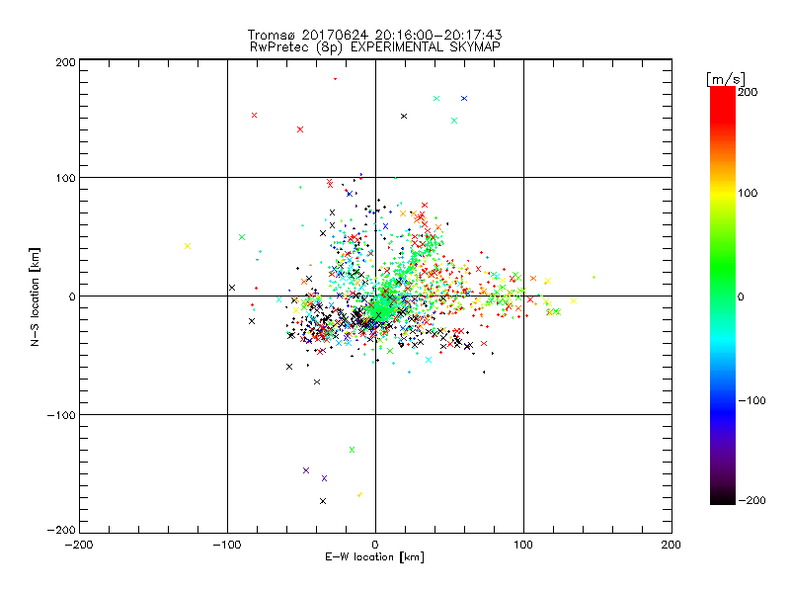This screenshot has width=790, height=593.
Task: Click the black X marker at the bottom
Action: point(323,501)
